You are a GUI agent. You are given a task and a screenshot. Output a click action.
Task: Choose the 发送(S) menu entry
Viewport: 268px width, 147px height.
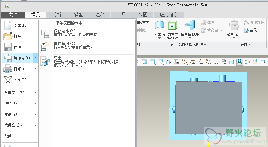pyautogui.click(x=21, y=114)
